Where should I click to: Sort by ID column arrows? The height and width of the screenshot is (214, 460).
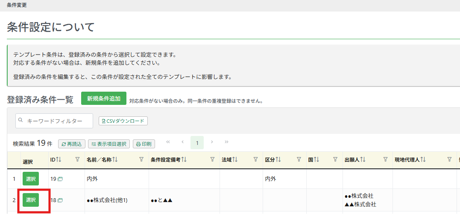59,159
